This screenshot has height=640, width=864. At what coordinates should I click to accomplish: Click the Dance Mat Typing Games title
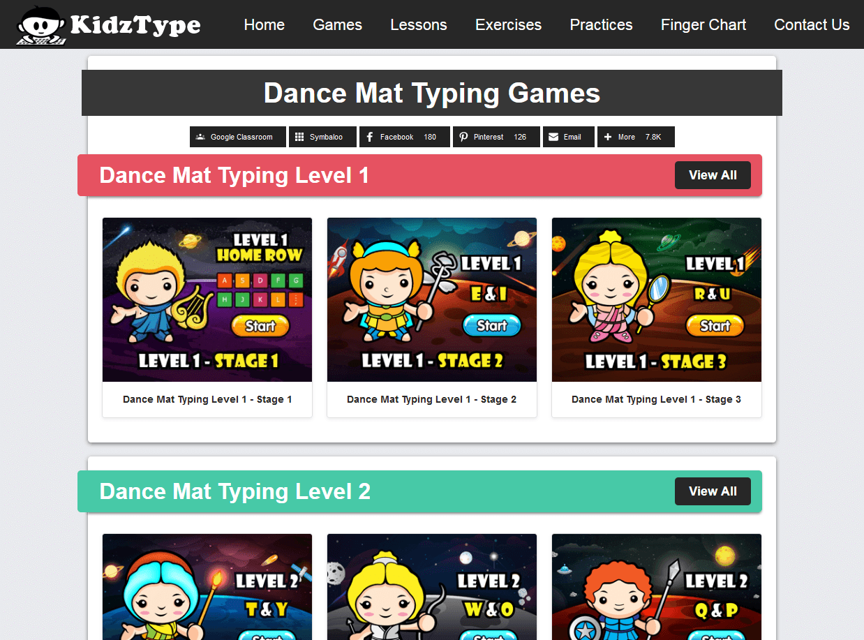[x=432, y=93]
